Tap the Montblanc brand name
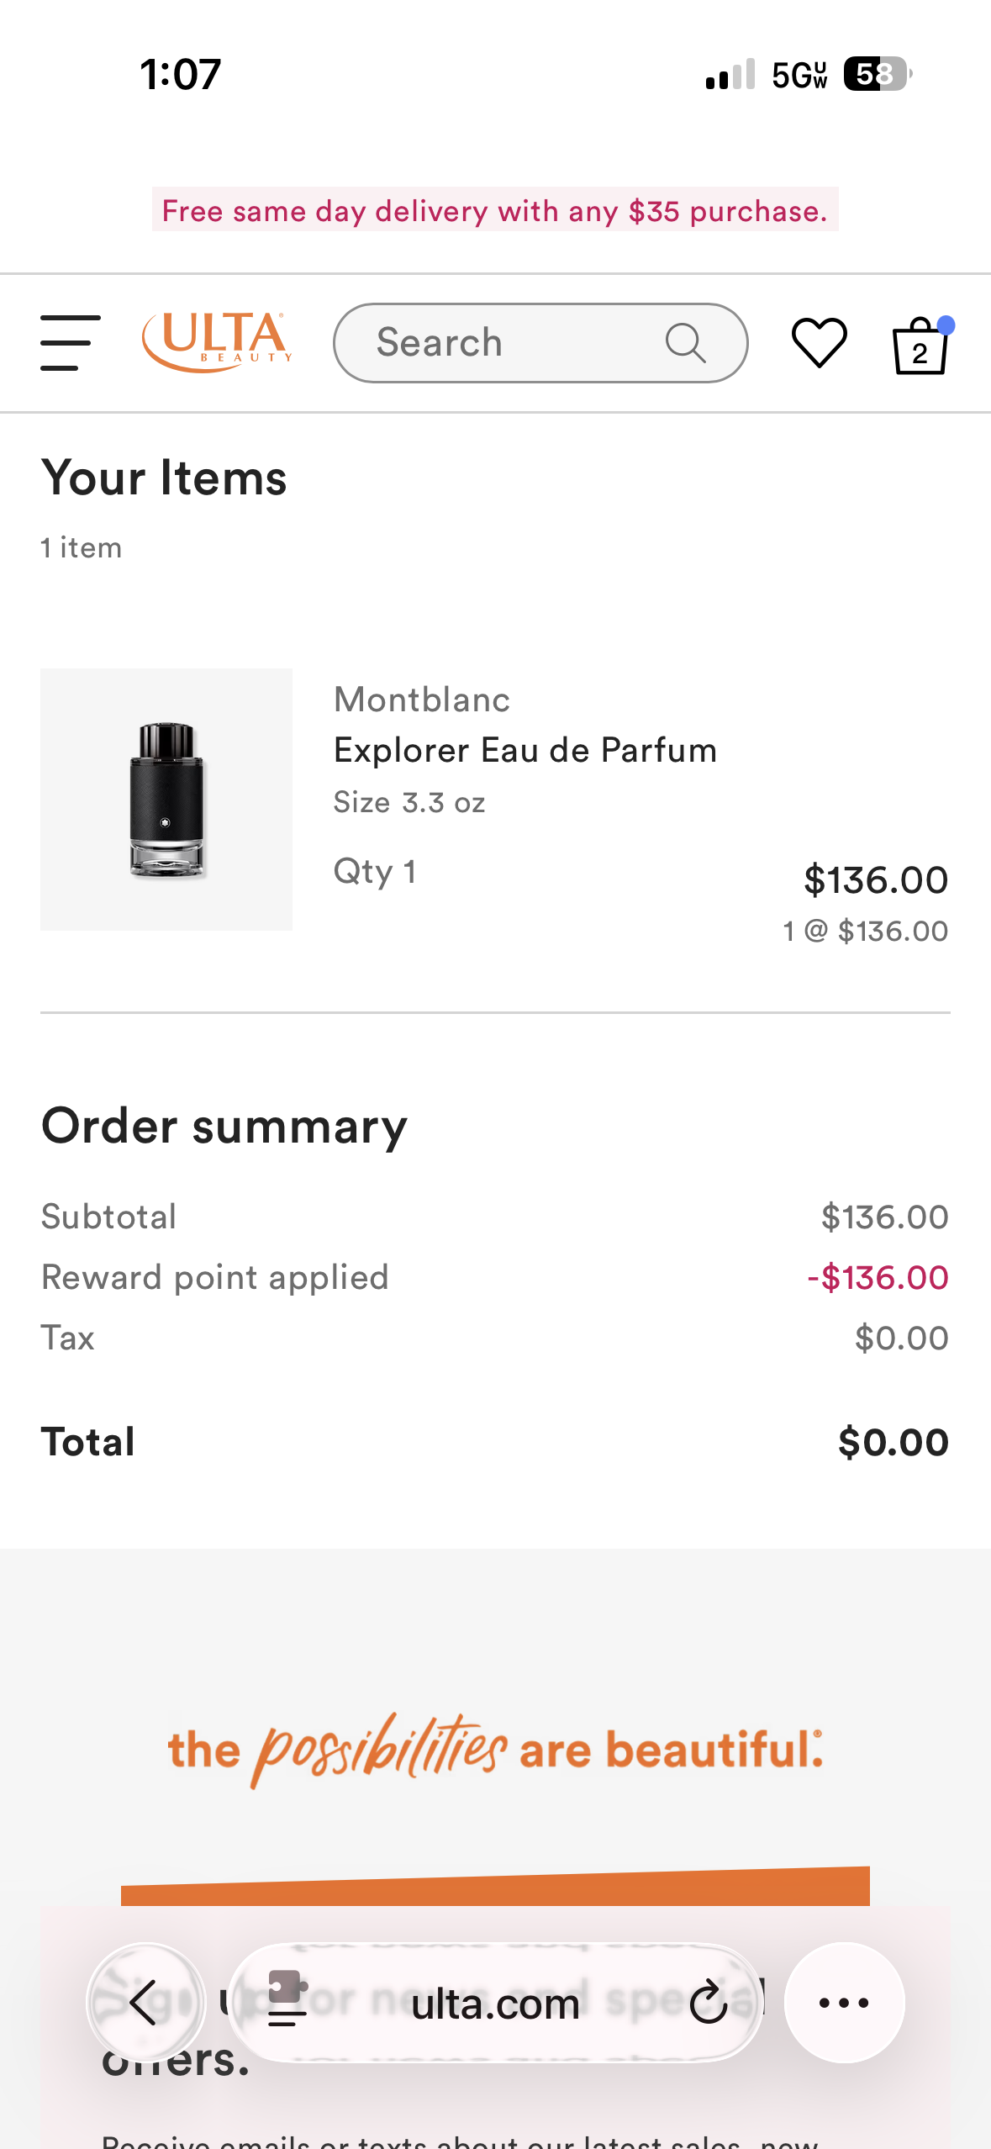Image resolution: width=991 pixels, height=2149 pixels. [x=422, y=700]
